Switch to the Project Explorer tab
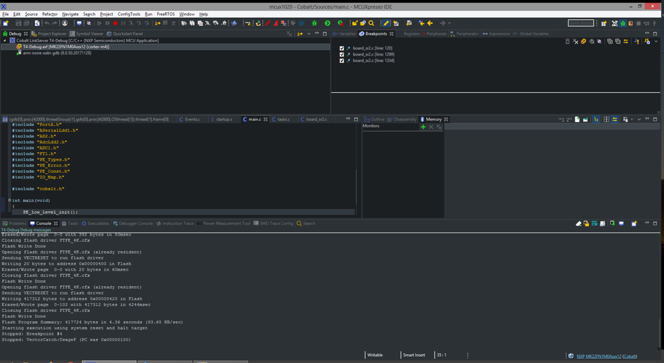664x363 pixels. tap(49, 33)
